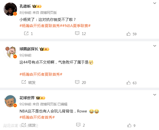Expand the options chevron on 花球世界's post
Viewport: 159px width, 130px height.
[x=154, y=95]
